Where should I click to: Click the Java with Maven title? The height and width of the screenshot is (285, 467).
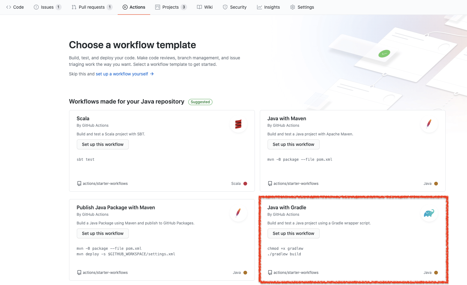287,118
